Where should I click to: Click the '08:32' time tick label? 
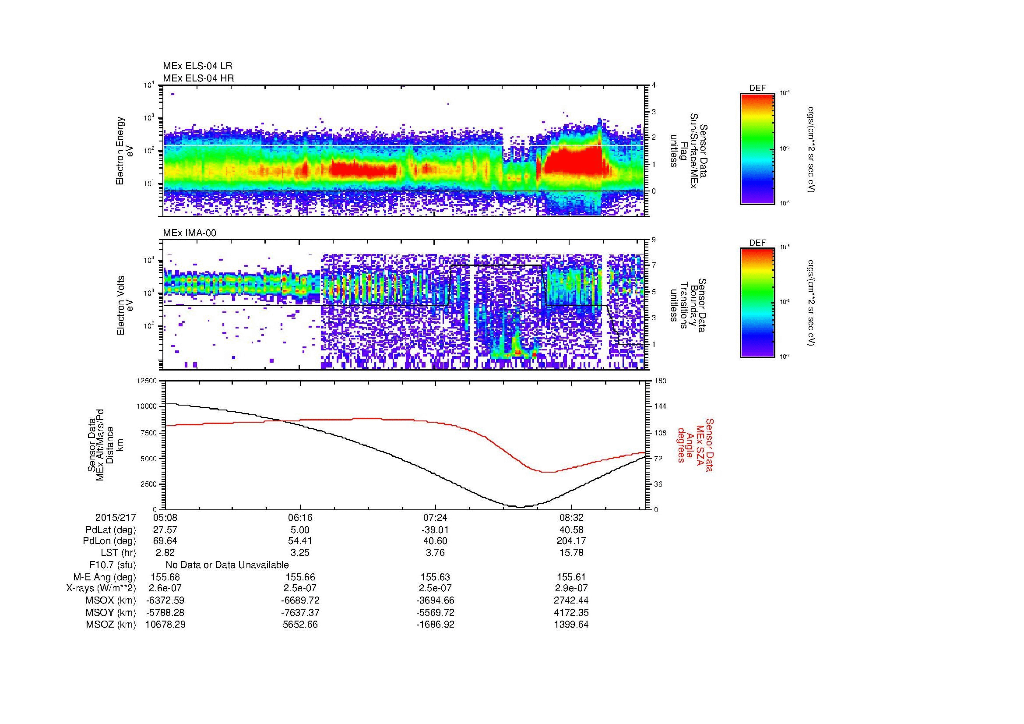click(x=571, y=518)
